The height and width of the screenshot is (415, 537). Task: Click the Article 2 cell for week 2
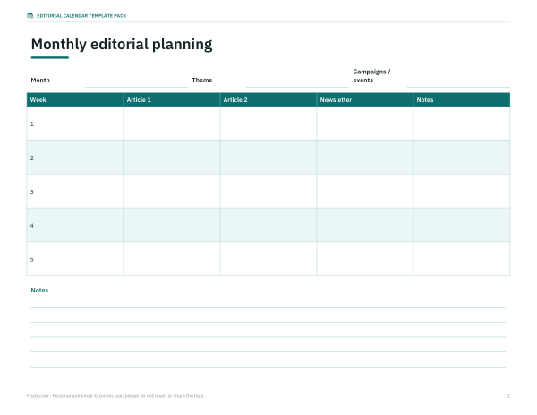click(x=268, y=158)
